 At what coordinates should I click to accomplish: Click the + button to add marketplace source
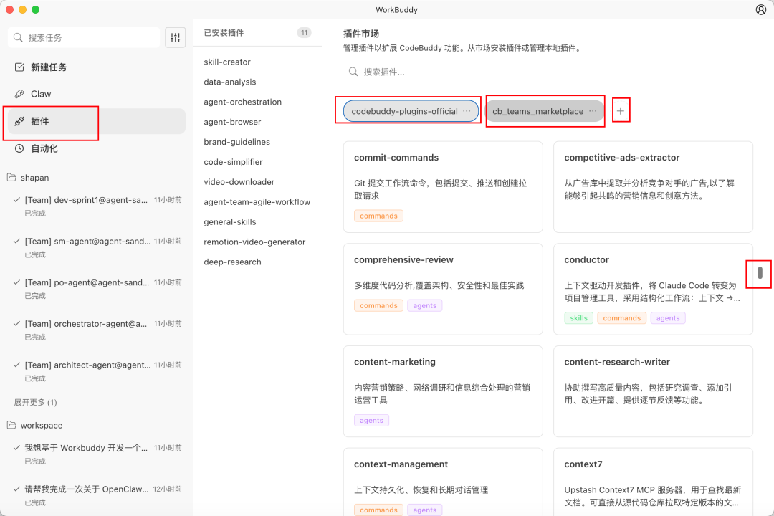[621, 110]
